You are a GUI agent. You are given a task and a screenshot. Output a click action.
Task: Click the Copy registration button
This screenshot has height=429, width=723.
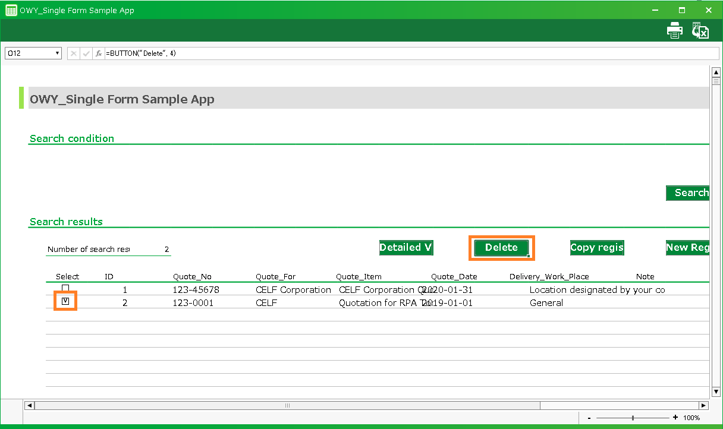click(597, 248)
